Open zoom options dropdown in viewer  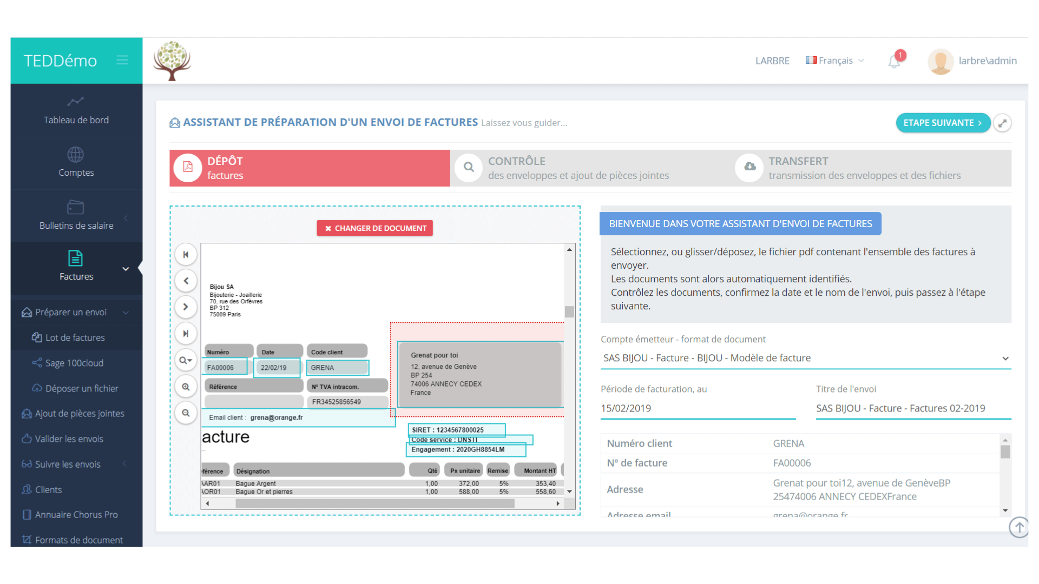click(x=186, y=360)
